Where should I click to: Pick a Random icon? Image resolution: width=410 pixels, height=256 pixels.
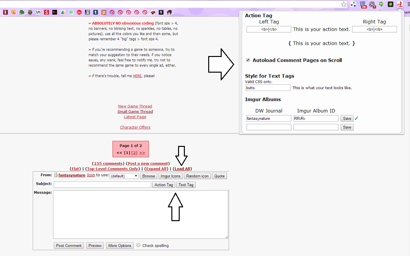(x=197, y=176)
